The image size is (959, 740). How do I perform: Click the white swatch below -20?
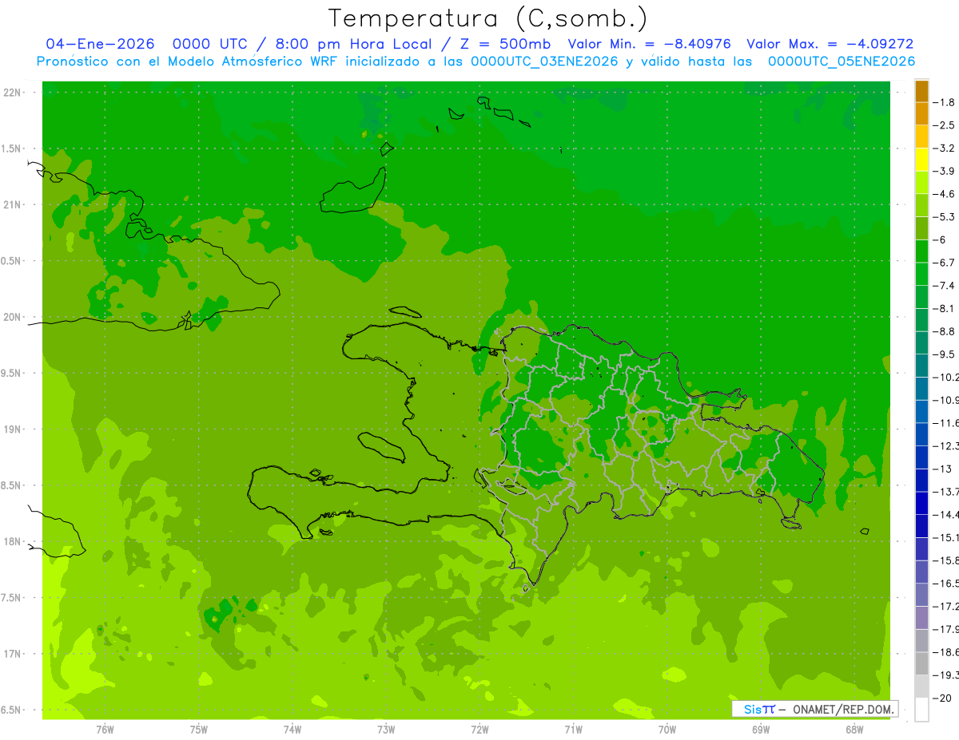[921, 710]
